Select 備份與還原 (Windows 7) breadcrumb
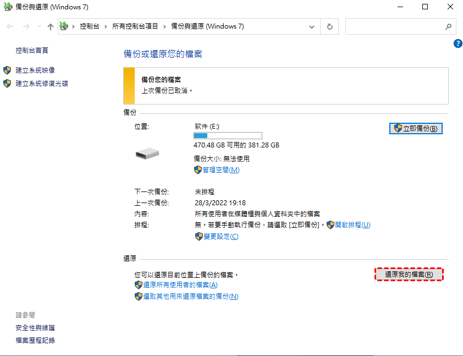The width and height of the screenshot is (463, 356). pos(208,26)
